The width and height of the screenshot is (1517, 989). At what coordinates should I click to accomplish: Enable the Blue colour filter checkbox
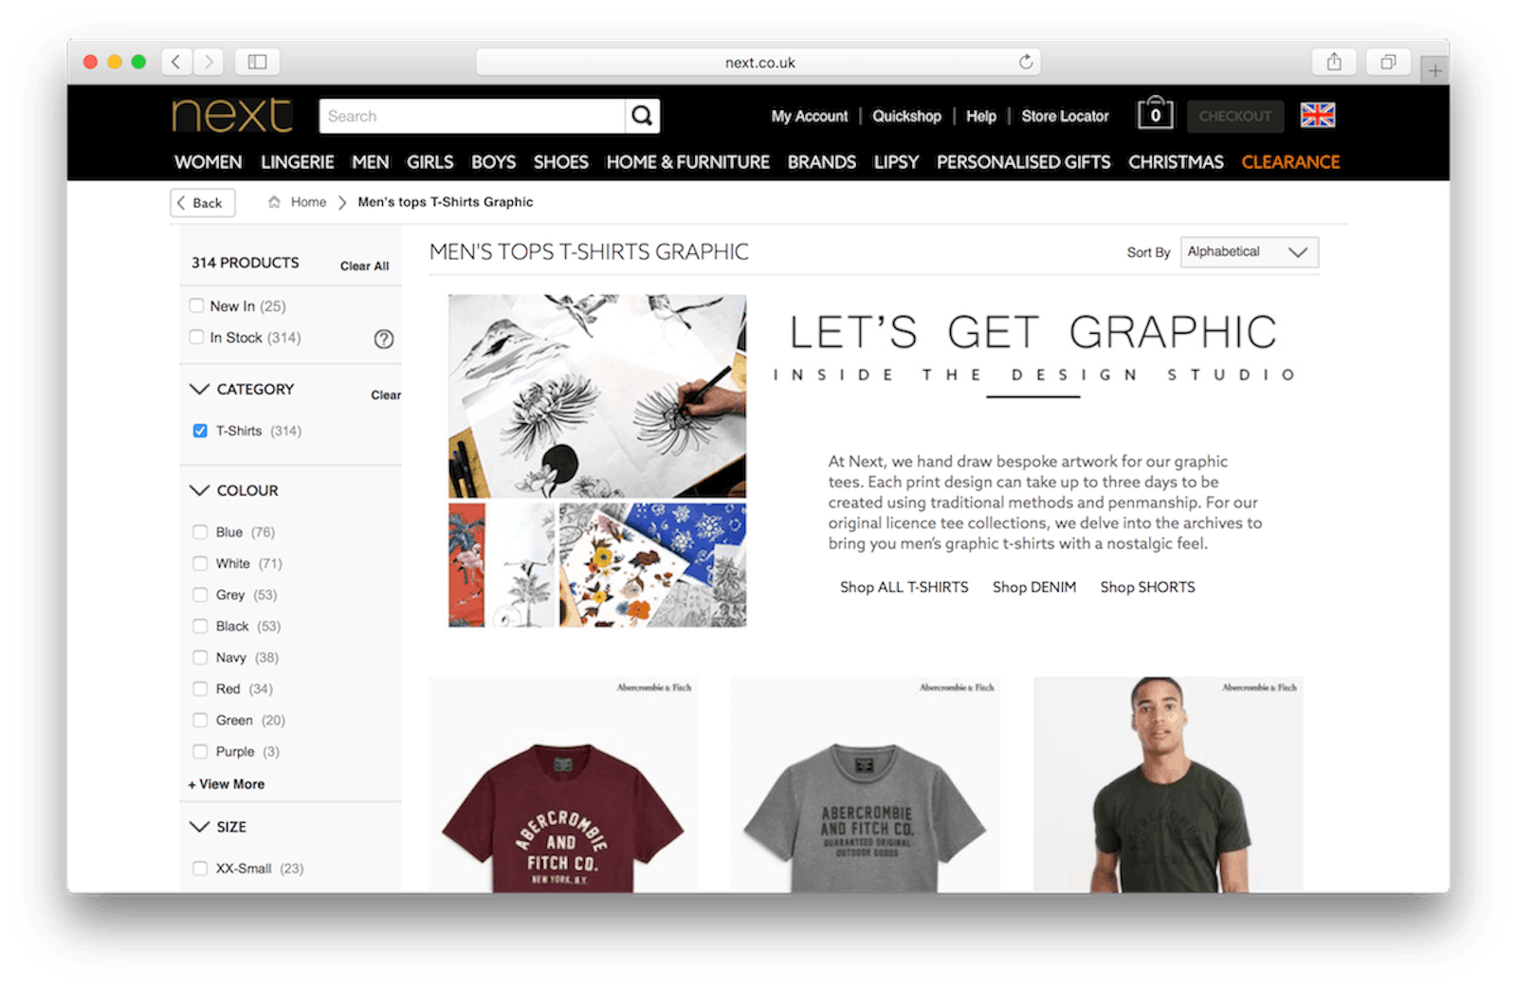[x=200, y=532]
